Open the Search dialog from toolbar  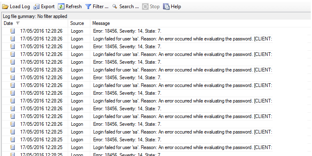click(x=125, y=7)
